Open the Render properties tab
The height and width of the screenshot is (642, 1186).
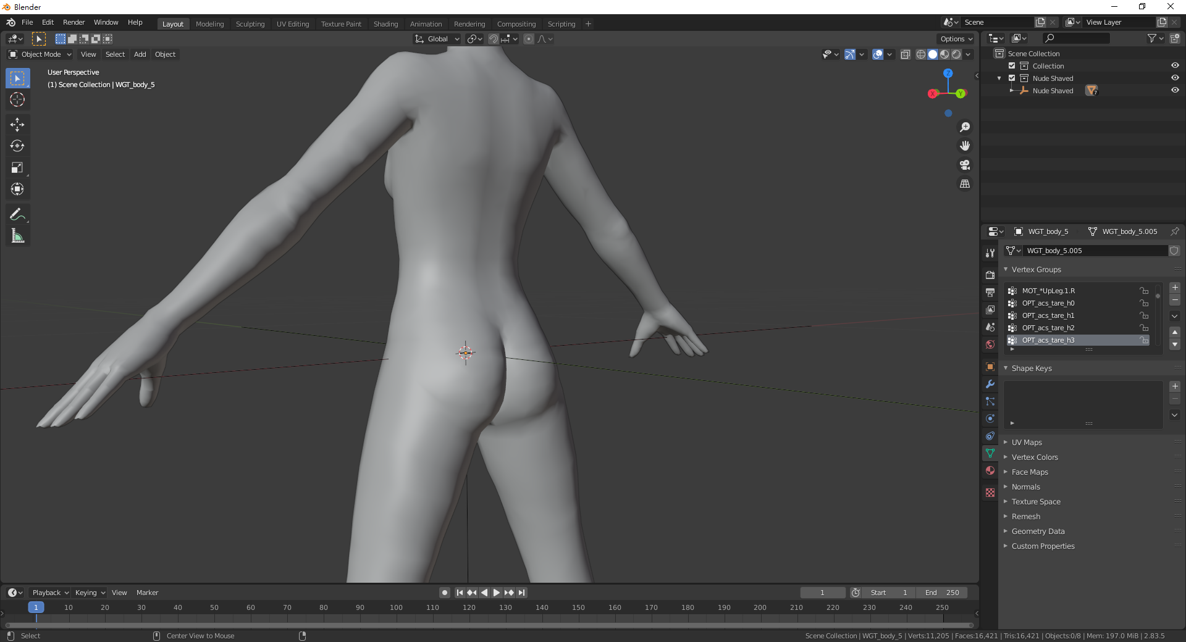[x=990, y=275]
